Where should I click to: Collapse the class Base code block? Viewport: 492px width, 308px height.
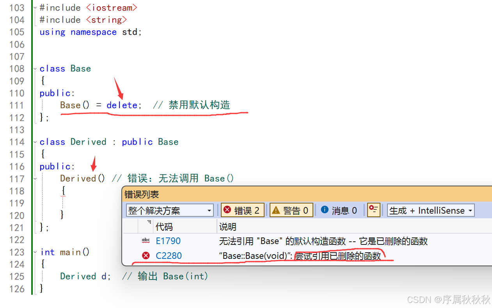tap(35, 69)
